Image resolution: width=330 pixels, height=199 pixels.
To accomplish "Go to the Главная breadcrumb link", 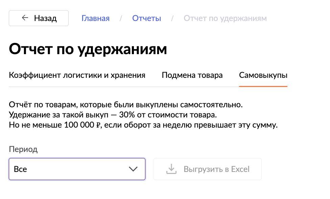I will [95, 18].
